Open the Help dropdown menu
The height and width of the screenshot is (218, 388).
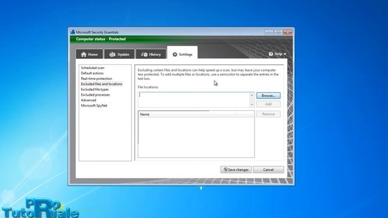278,54
